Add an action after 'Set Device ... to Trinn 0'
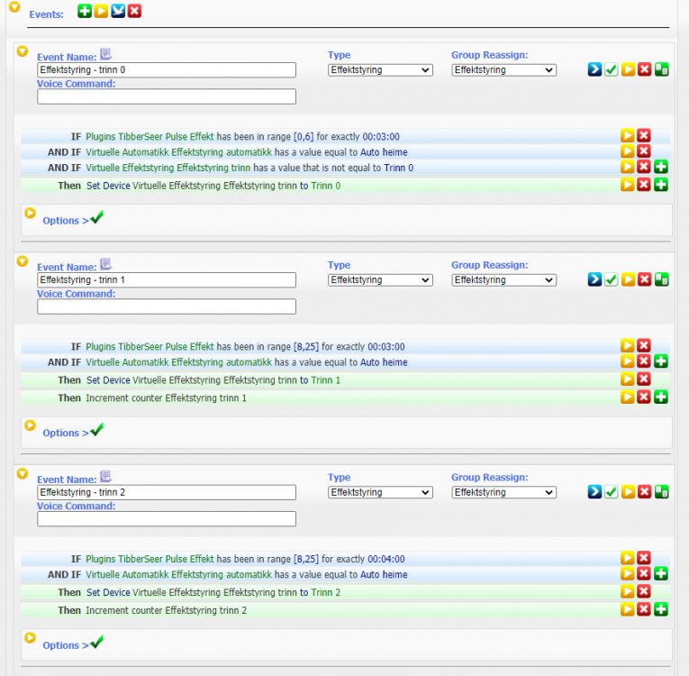This screenshot has height=676, width=689. pos(661,185)
